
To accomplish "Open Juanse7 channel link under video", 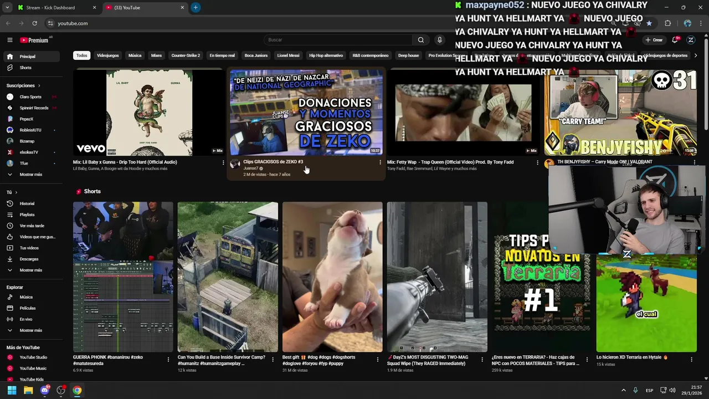I will point(251,168).
